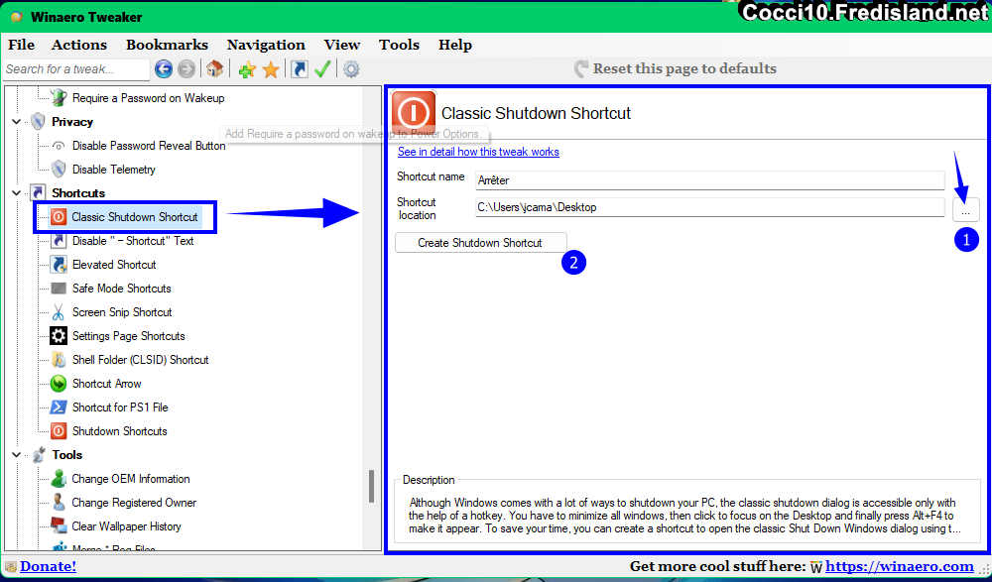Click the Shortcut for PS1 File icon
This screenshot has width=992, height=582.
(59, 407)
